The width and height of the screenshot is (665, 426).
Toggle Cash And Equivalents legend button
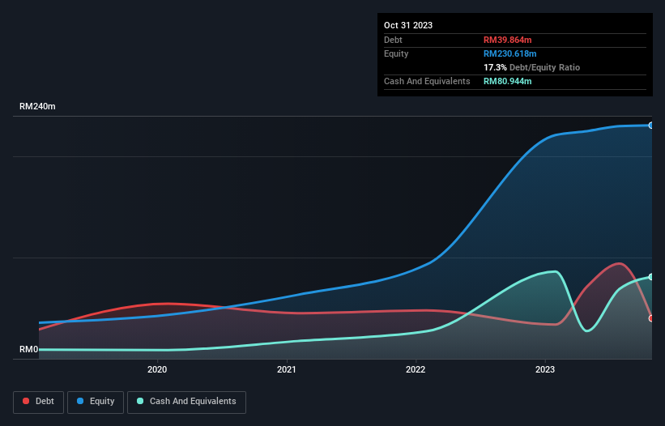[186, 402]
